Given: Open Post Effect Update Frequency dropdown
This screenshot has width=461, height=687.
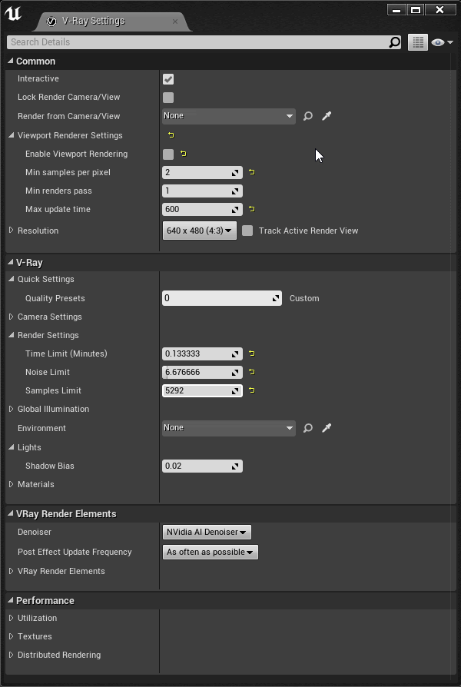Looking at the screenshot, I should (x=211, y=552).
